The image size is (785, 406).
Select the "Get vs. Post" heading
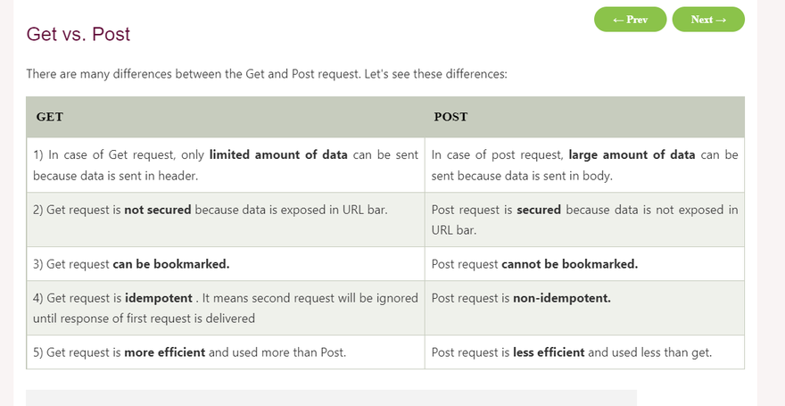(78, 35)
